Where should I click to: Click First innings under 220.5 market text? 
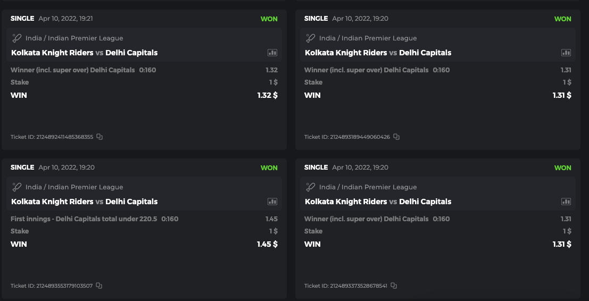84,219
